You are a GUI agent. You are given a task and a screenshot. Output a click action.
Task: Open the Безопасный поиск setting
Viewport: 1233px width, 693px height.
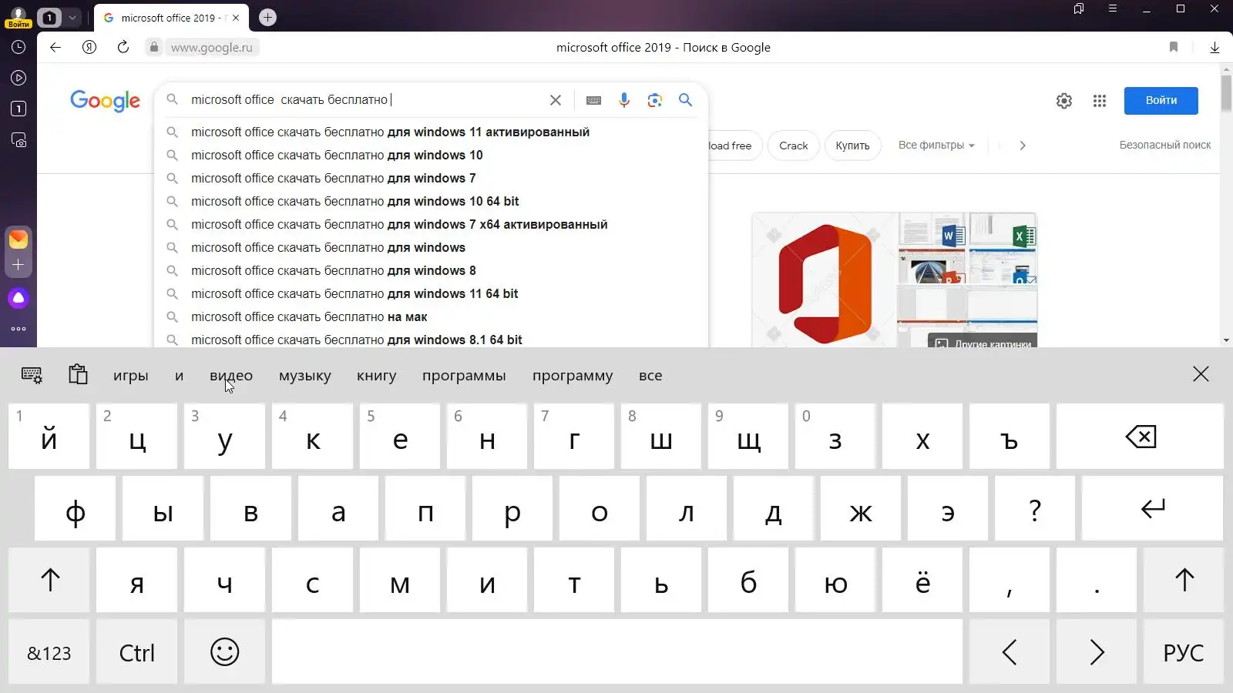[1164, 145]
